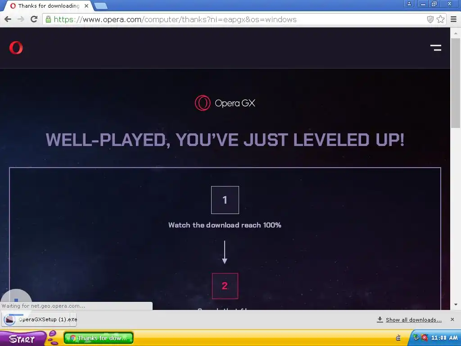This screenshot has height=346, width=461.
Task: Click the red blocked-circle tray icon
Action: point(424,338)
